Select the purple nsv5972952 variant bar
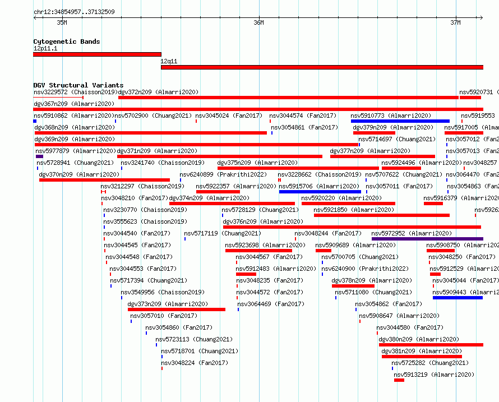 pyautogui.click(x=427, y=239)
